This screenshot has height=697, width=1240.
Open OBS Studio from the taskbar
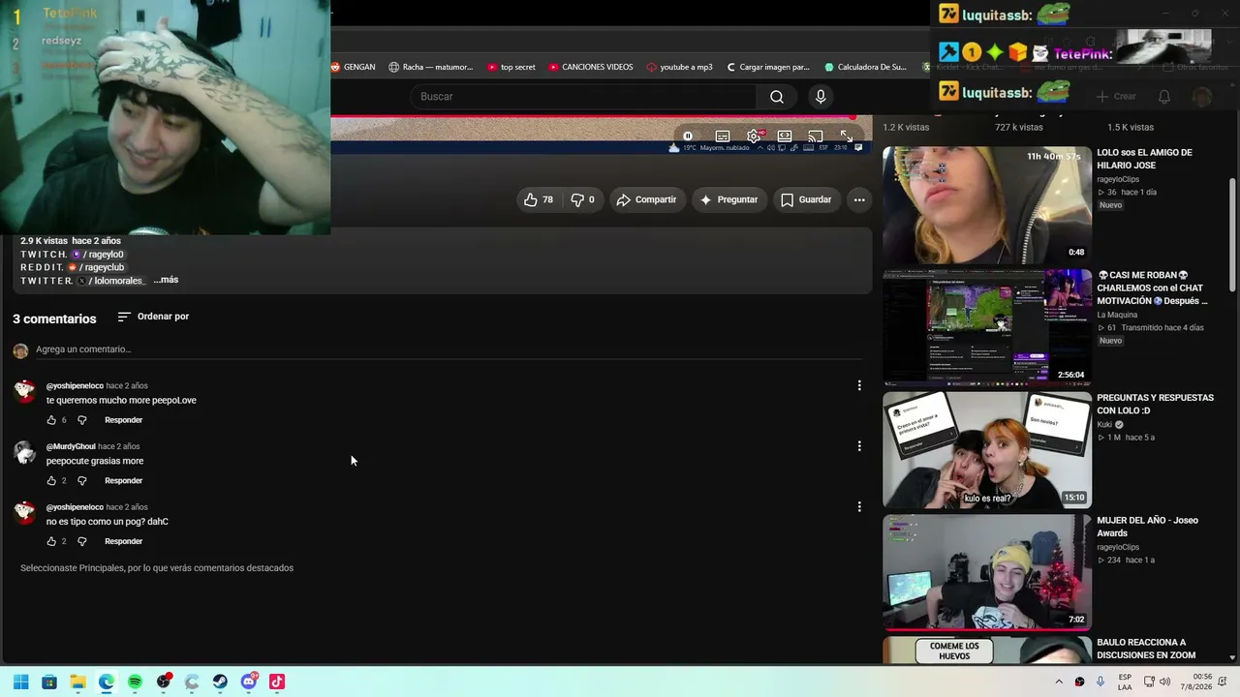point(164,682)
